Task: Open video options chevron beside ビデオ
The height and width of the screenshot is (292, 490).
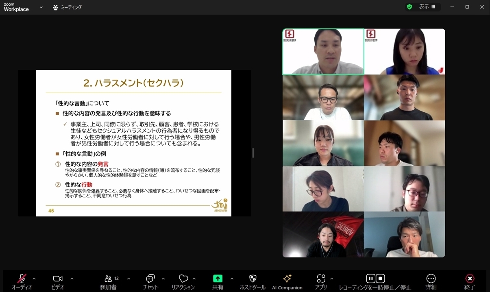Action: click(x=72, y=279)
